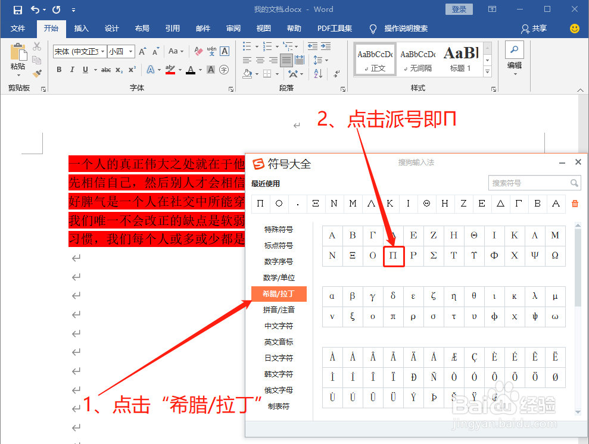Insert the capital Ω symbol
The image size is (589, 444).
(555, 256)
